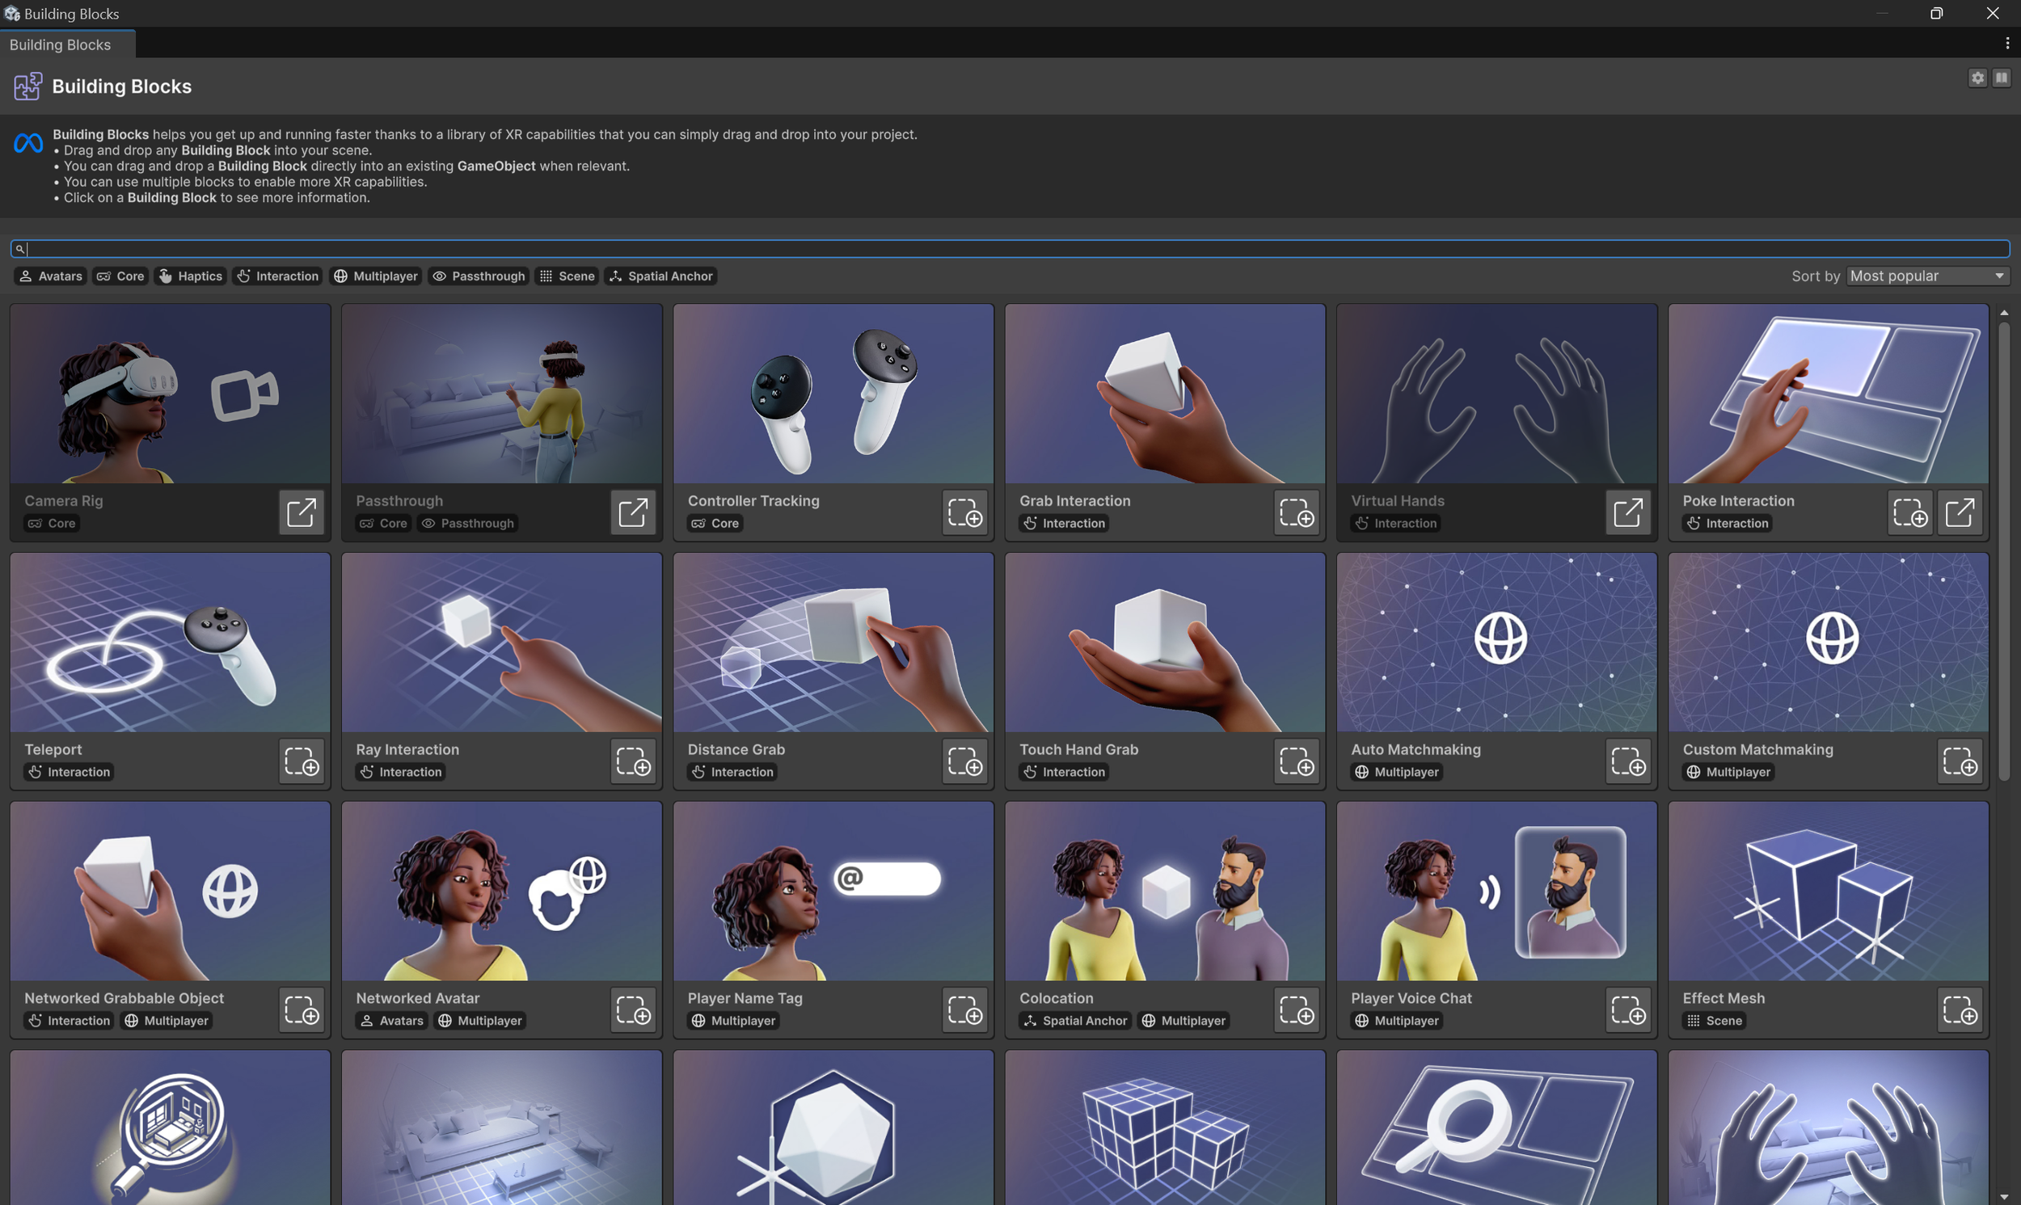2021x1205 pixels.
Task: Select the Building Blocks window tab
Action: (x=67, y=44)
